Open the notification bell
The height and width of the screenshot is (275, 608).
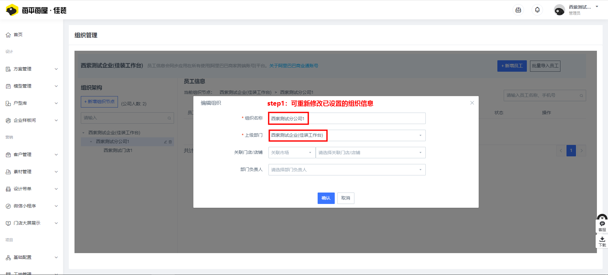(537, 10)
